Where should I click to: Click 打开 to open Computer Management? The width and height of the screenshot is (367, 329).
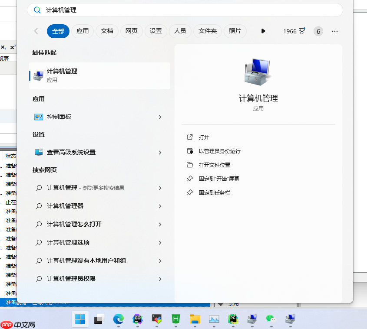[204, 137]
